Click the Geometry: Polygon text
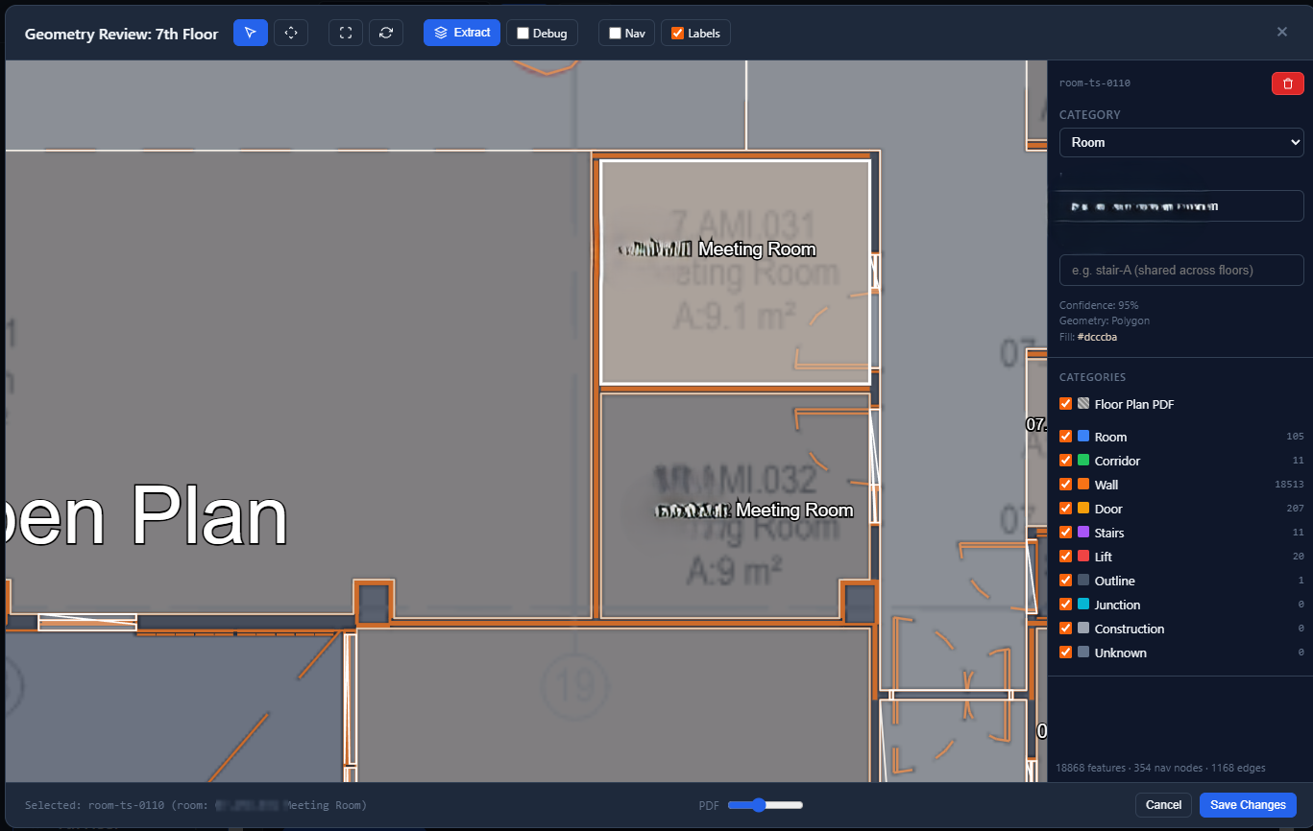The width and height of the screenshot is (1313, 831). click(x=1105, y=321)
